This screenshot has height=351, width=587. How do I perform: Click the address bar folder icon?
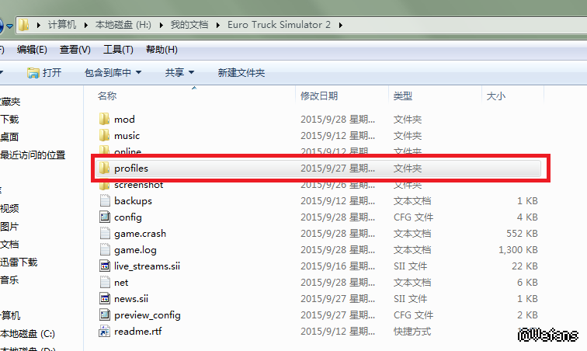tap(23, 25)
